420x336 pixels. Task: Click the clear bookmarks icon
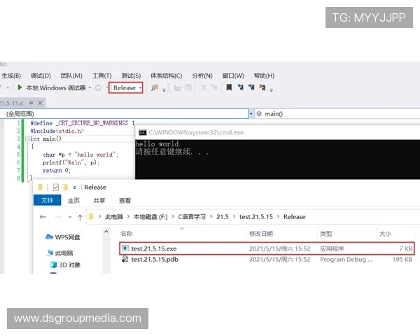262,87
